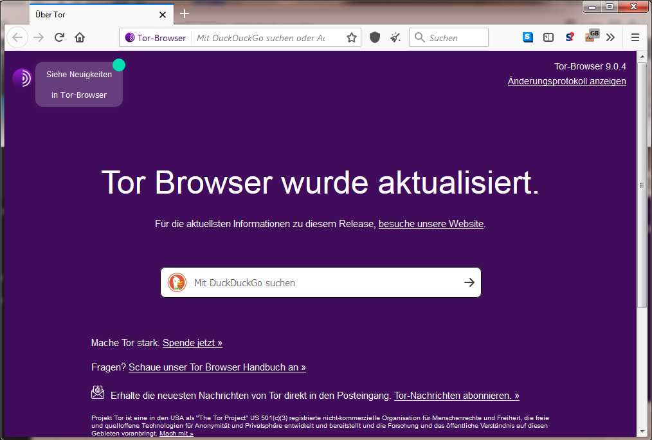652x440 pixels.
Task: Go forward using the forward arrow
Action: click(x=39, y=37)
